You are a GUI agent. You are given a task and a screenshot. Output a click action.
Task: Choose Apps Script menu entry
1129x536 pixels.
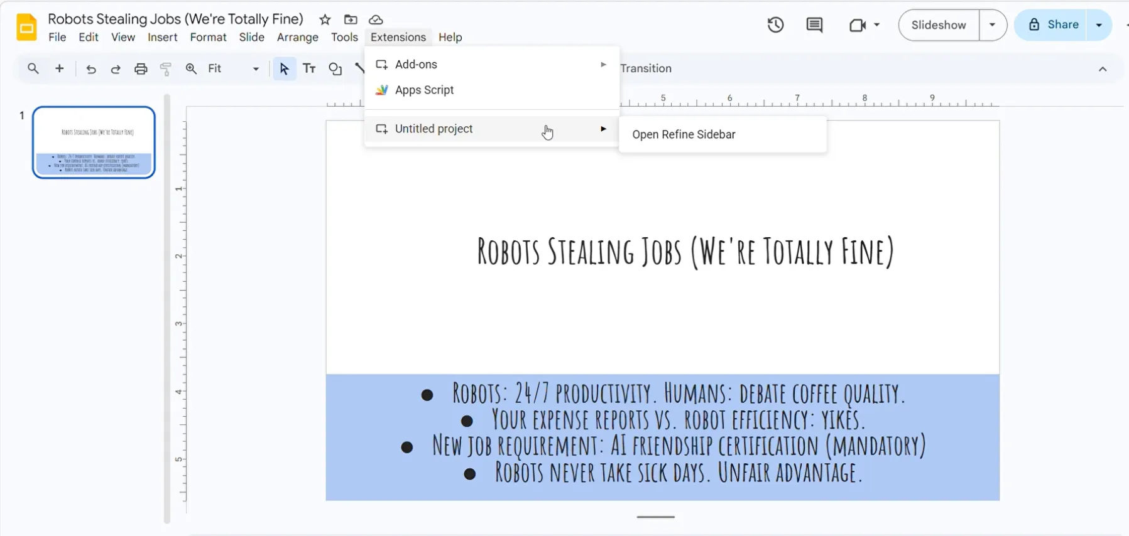click(x=492, y=90)
